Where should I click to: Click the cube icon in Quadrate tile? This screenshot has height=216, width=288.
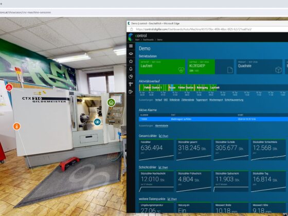click(278, 70)
